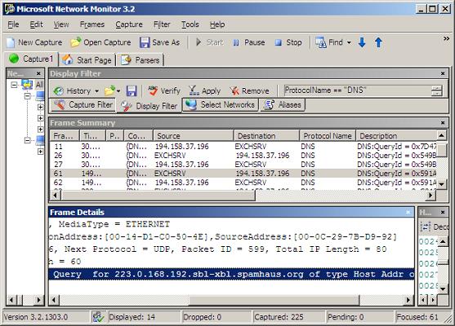Click the filter text field with ProtocolName
Screen dimensions: 455x326
(x=357, y=90)
